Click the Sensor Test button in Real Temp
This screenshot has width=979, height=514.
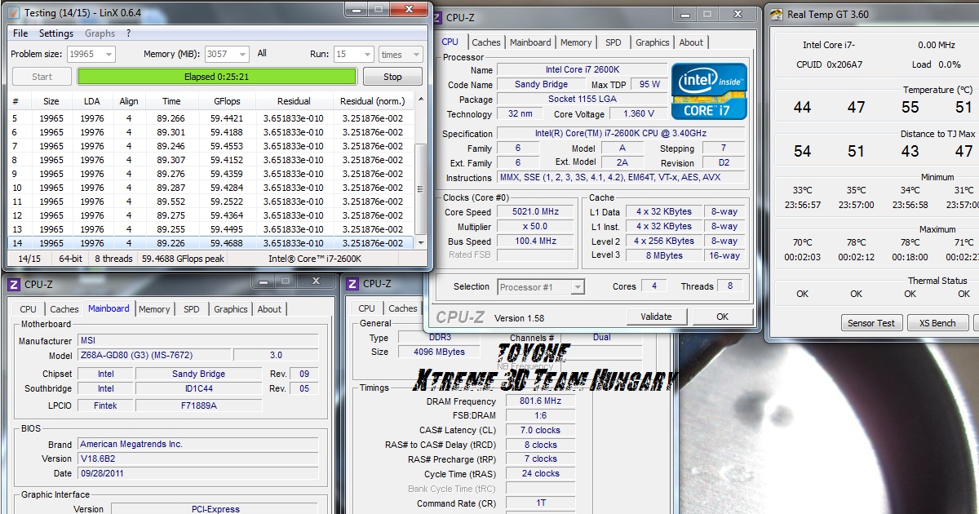pyautogui.click(x=871, y=323)
